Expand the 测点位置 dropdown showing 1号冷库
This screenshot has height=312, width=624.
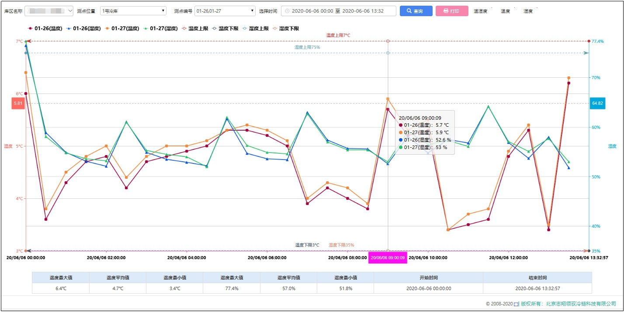133,11
